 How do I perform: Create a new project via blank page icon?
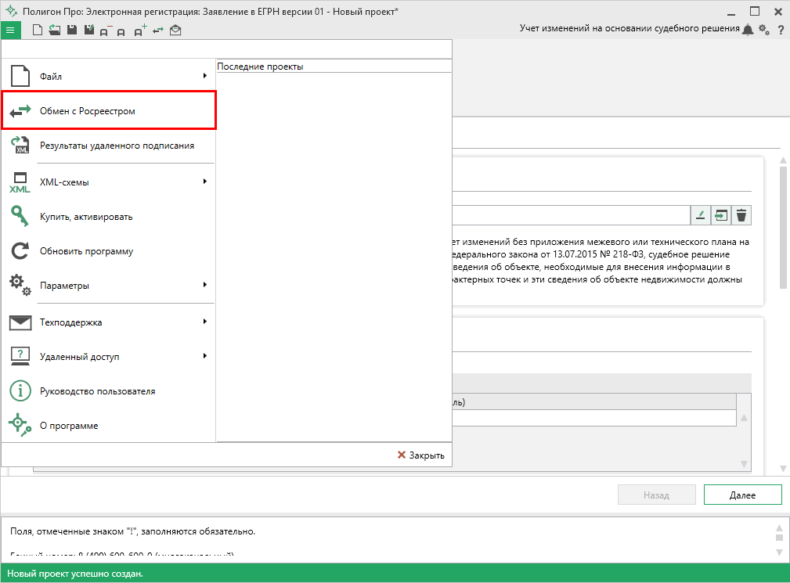(x=38, y=31)
